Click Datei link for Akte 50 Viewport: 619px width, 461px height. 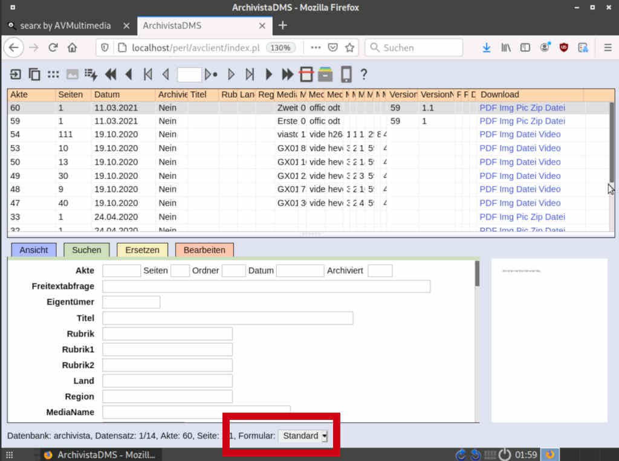click(527, 162)
